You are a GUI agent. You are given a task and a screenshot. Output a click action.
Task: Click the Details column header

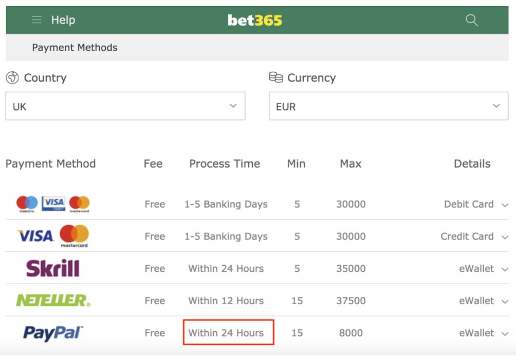(472, 164)
